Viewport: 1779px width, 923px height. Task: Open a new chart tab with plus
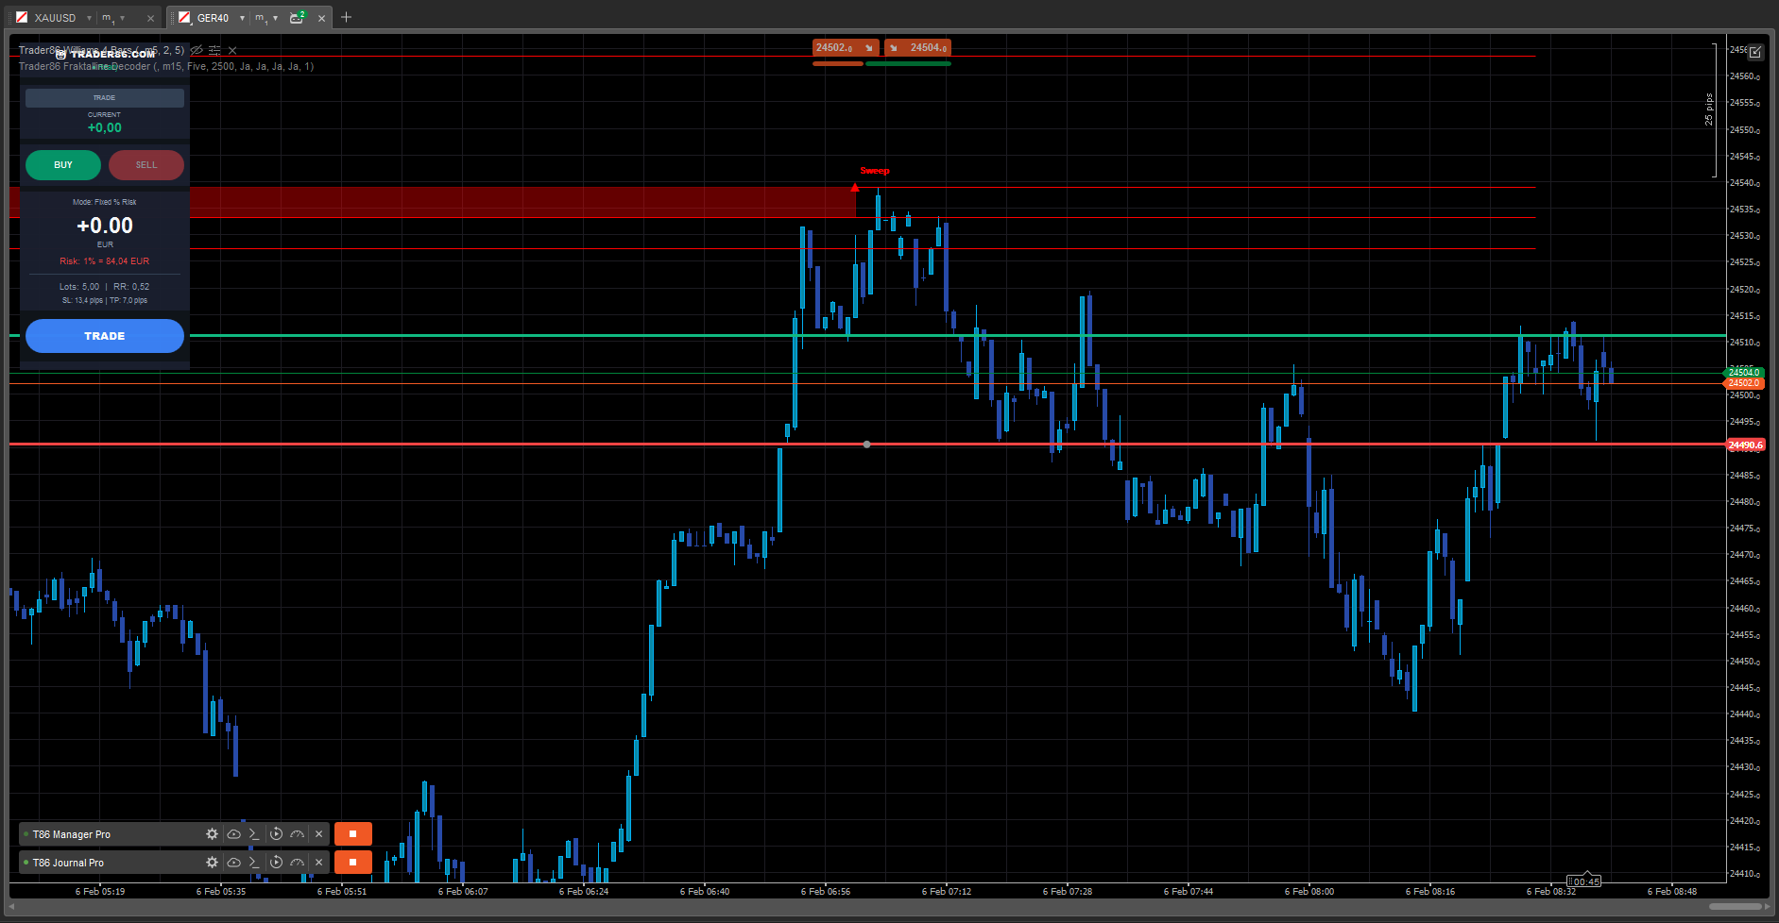coord(346,17)
